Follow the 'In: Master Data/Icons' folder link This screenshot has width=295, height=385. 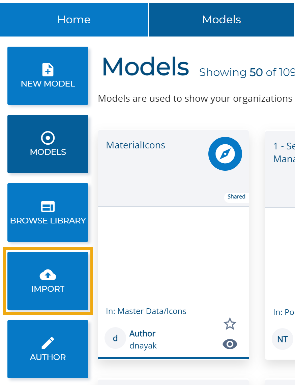click(146, 311)
